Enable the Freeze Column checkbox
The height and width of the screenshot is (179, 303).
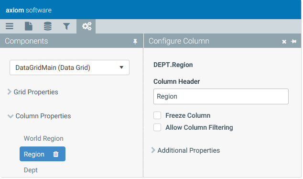[157, 115]
